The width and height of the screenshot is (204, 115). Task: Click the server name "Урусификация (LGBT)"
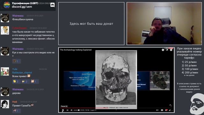(x=25, y=3)
